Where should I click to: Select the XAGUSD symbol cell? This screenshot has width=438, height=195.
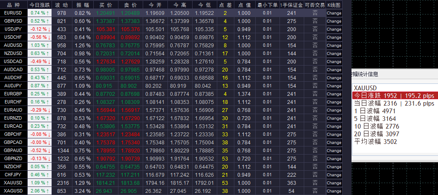tap(13, 191)
